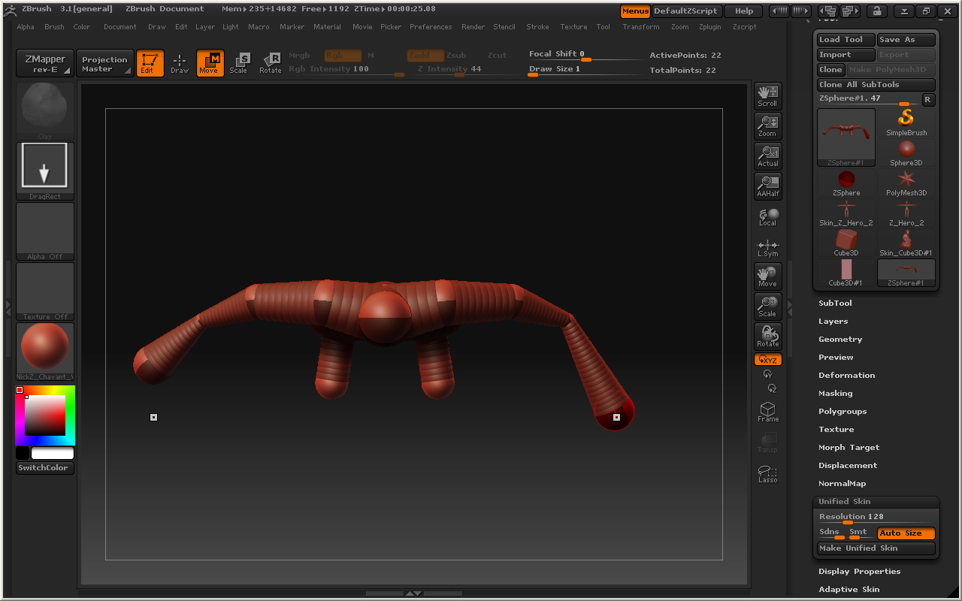Open the Zplugin menu
The image size is (962, 601).
click(x=709, y=27)
